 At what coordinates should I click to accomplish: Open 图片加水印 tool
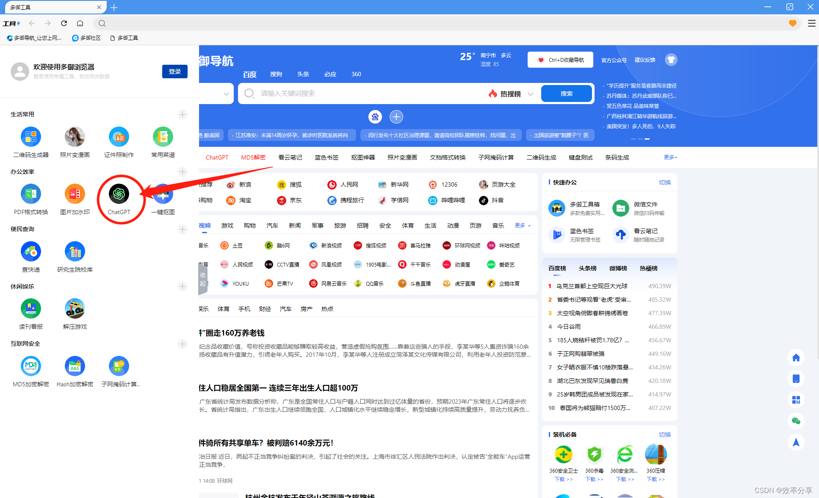[75, 194]
